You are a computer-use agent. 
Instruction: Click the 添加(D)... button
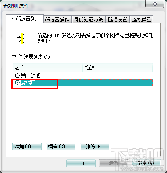[x=27, y=146]
